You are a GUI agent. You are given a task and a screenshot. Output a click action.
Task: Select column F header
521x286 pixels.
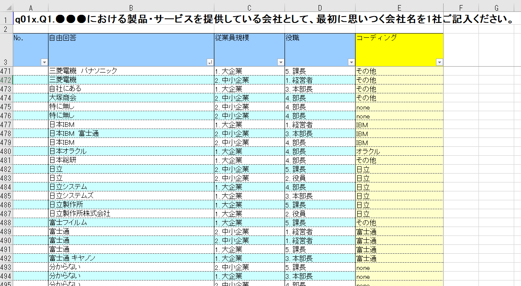pos(461,8)
